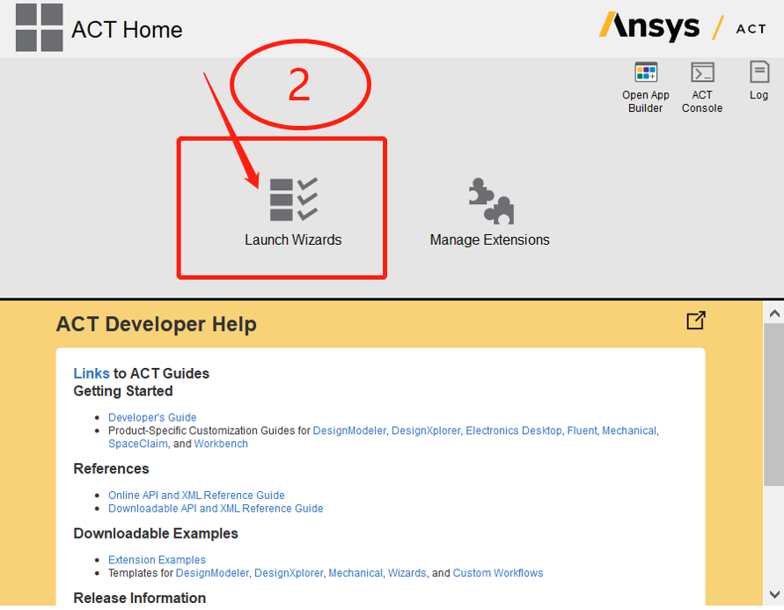Open the Extension Examples link
This screenshot has width=784, height=610.
(x=157, y=560)
